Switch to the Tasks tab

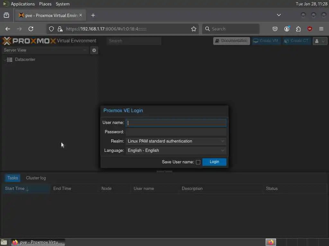tap(13, 178)
